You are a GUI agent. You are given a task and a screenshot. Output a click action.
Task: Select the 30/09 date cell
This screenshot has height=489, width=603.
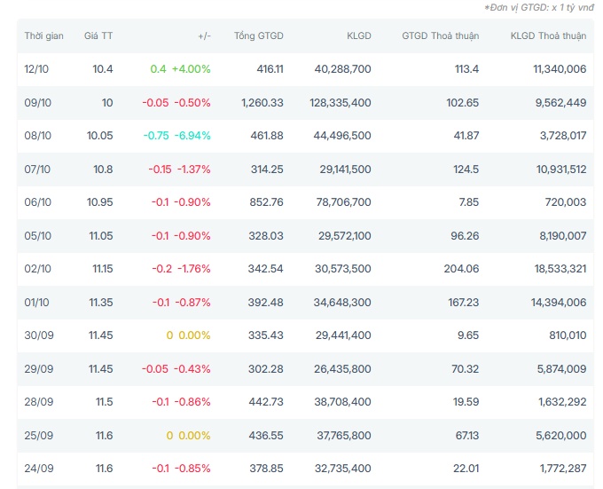pyautogui.click(x=39, y=335)
